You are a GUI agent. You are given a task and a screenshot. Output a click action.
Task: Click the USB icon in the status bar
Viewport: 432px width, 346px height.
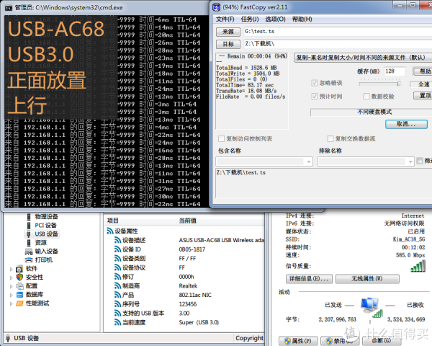tap(8, 338)
